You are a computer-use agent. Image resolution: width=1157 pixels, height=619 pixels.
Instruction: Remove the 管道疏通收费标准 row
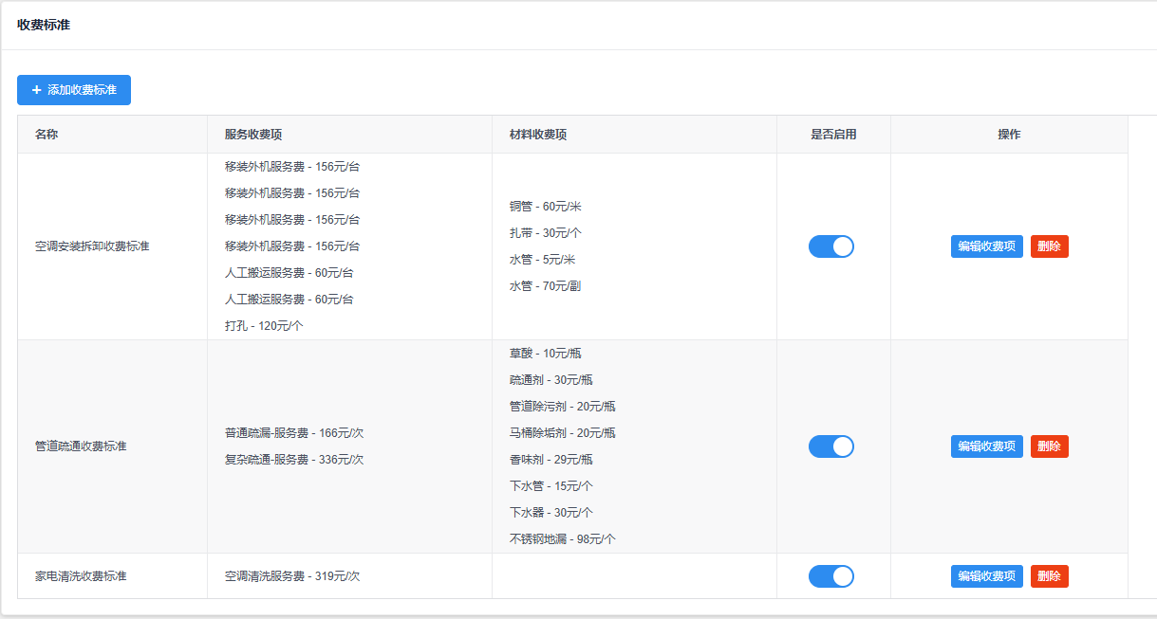pyautogui.click(x=1049, y=446)
